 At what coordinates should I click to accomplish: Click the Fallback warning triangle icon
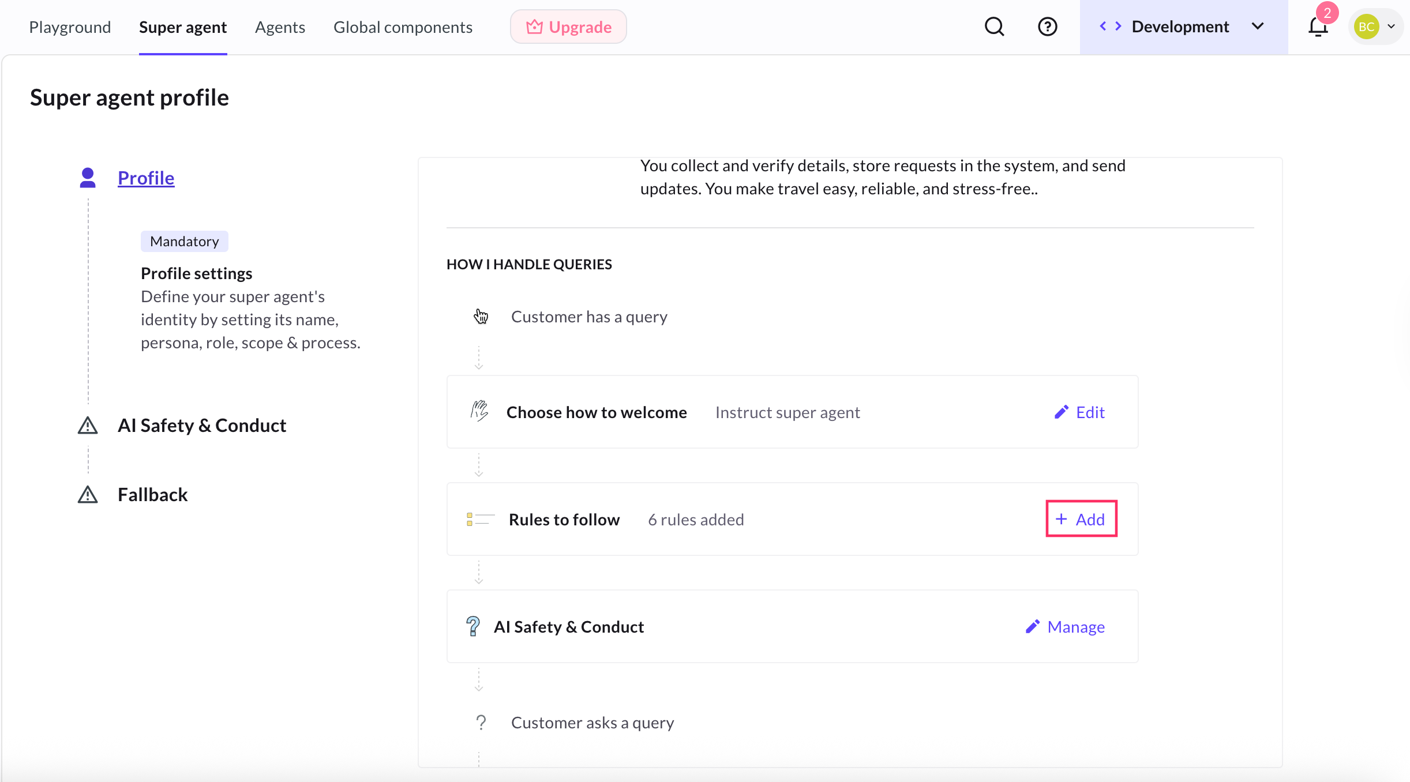coord(88,495)
